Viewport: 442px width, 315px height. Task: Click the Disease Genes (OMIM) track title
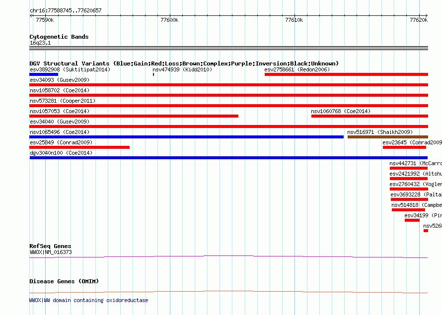64,281
